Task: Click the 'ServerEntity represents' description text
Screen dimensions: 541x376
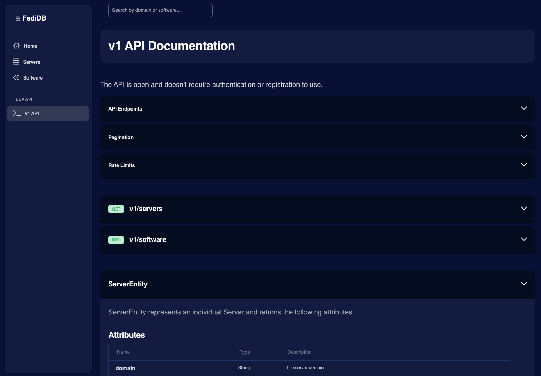Action: coord(231,312)
